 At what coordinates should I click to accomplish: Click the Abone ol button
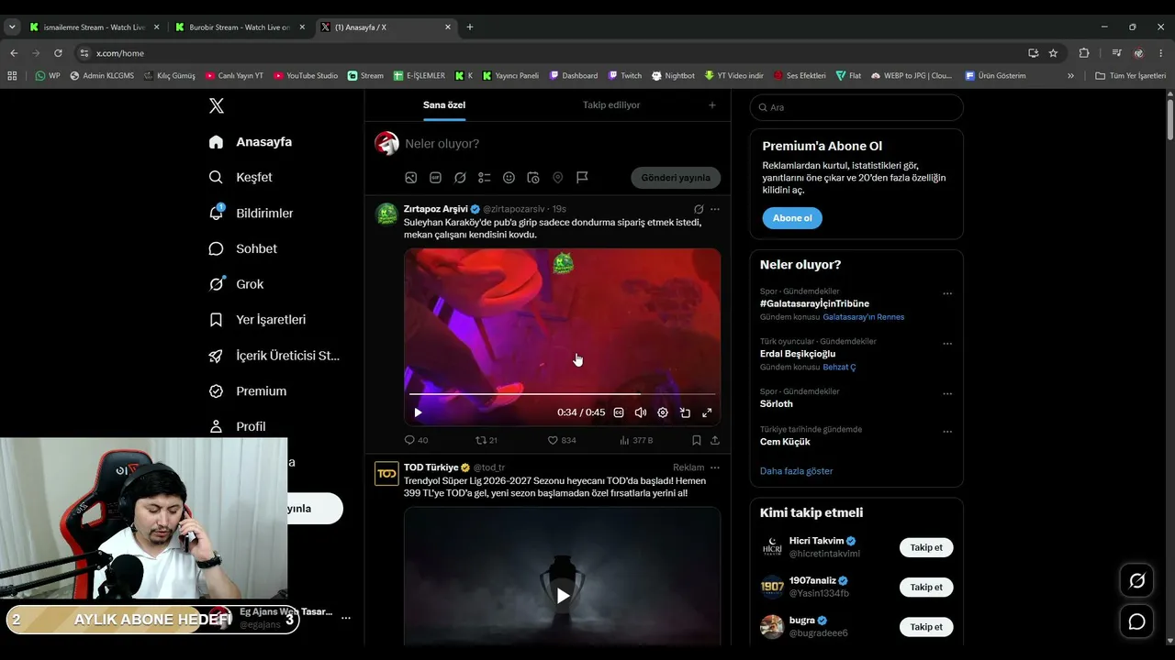point(792,218)
